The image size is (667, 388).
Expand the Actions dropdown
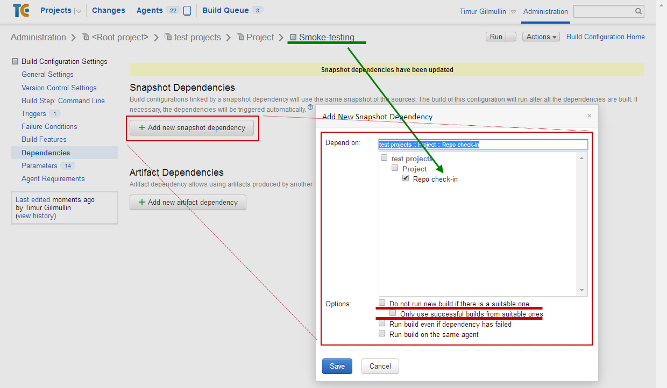coord(541,37)
